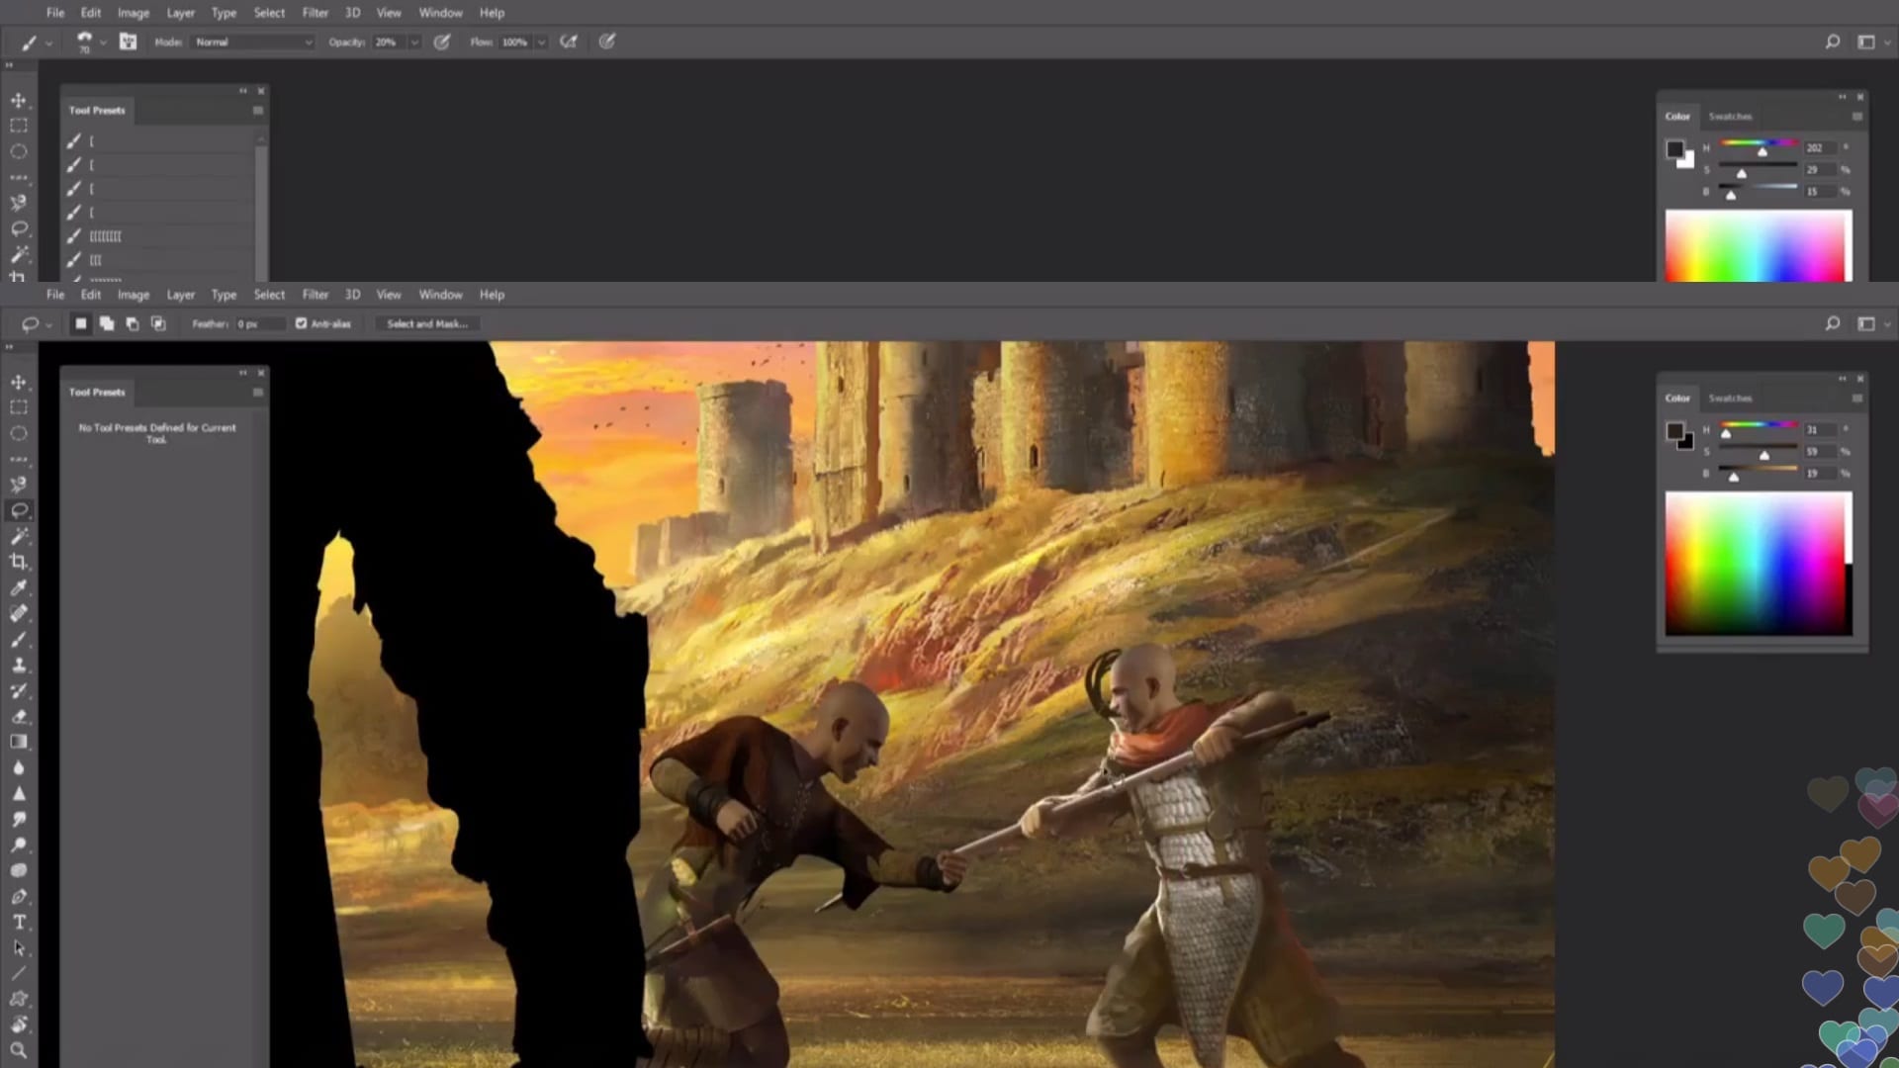Select the Dodge tool
The image size is (1899, 1068).
point(19,845)
